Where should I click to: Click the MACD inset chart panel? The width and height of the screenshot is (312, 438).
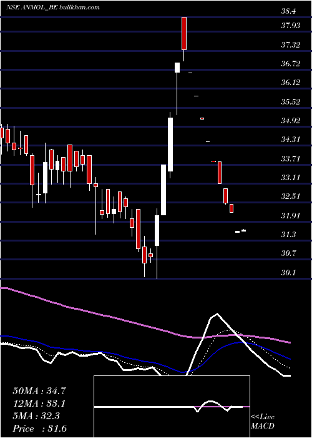(x=172, y=407)
